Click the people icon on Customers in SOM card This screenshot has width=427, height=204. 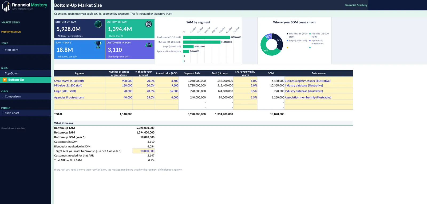click(149, 45)
